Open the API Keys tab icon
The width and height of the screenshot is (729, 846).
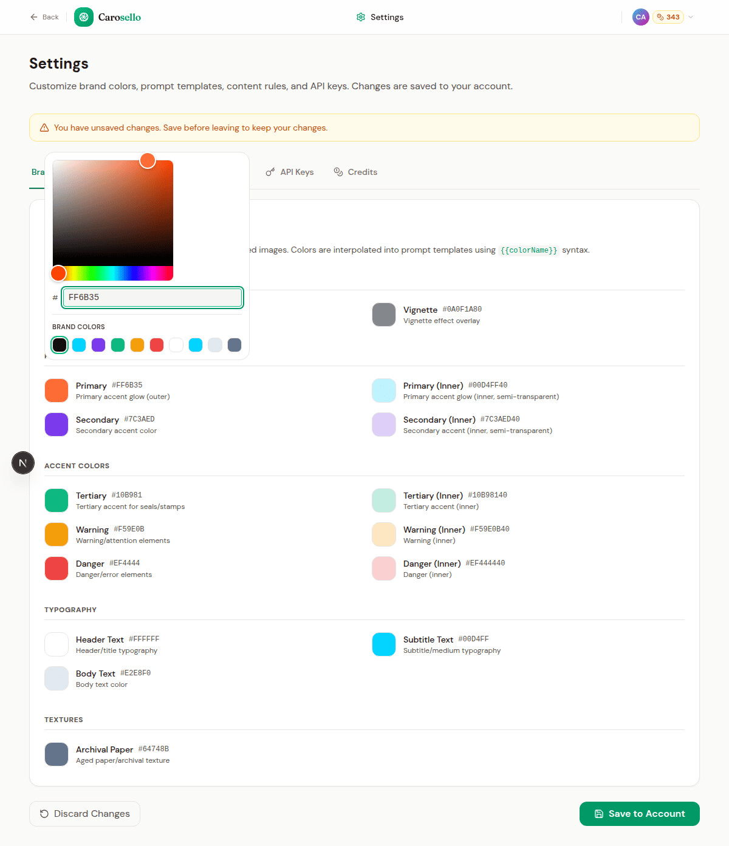[x=270, y=172]
